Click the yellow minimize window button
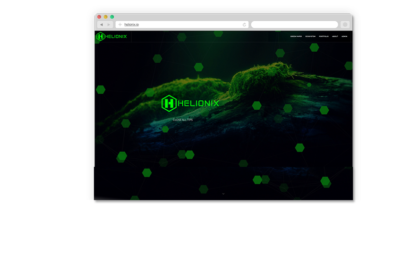 coord(106,17)
